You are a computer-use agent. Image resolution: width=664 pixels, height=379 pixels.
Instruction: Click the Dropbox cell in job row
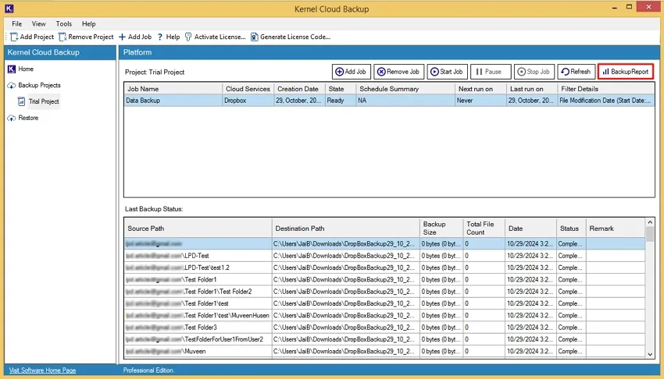[x=248, y=101]
